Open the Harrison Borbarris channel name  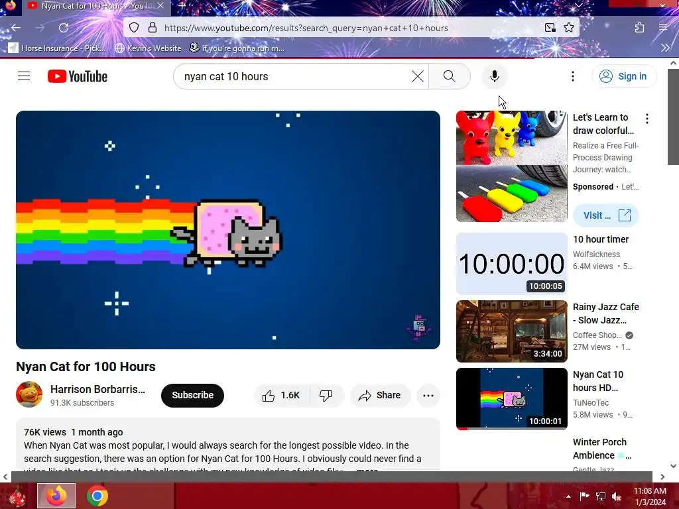pos(97,389)
